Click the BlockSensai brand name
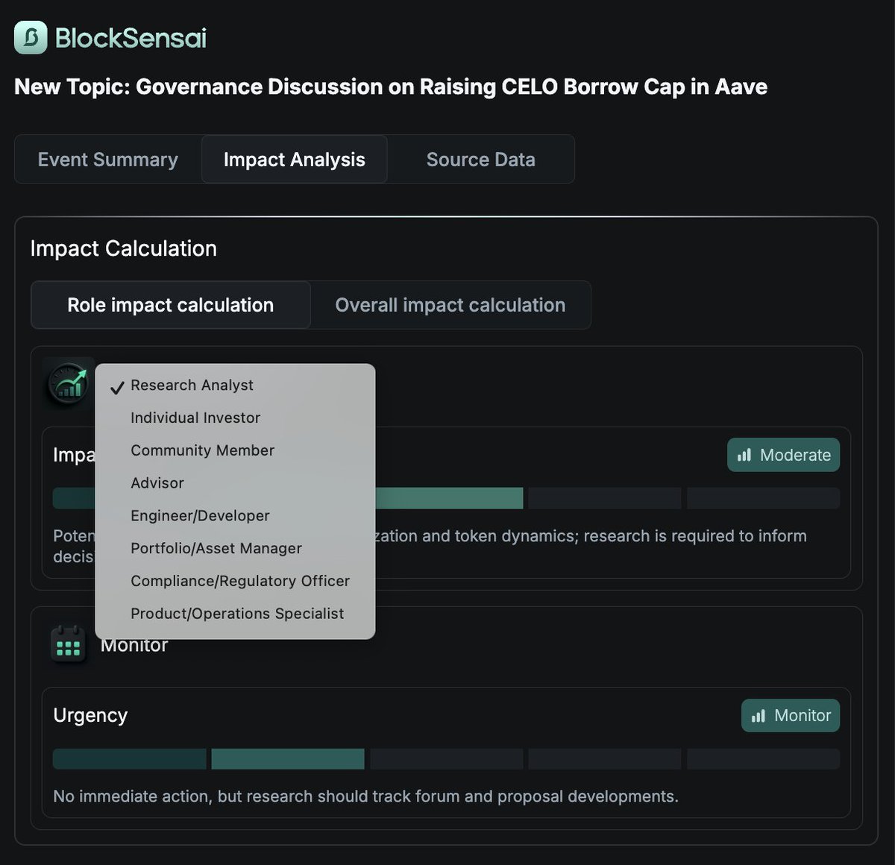The height and width of the screenshot is (865, 895). [131, 38]
